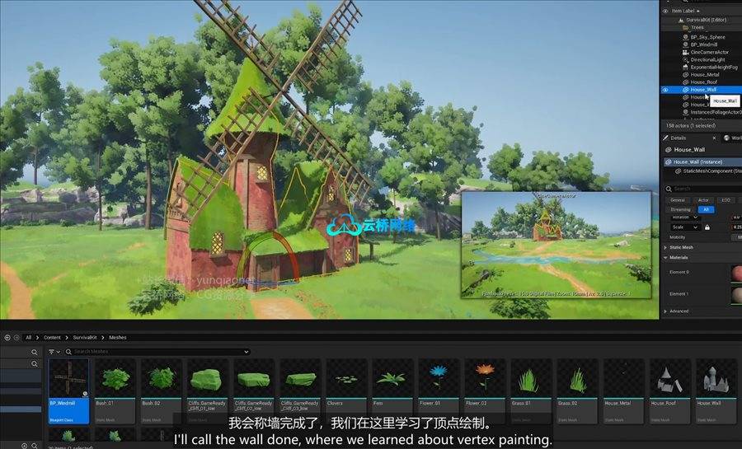
Task: Toggle the outliner header visibility eye column
Action: click(665, 11)
